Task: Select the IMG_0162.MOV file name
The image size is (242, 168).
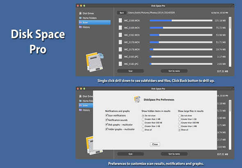Action: point(132,35)
